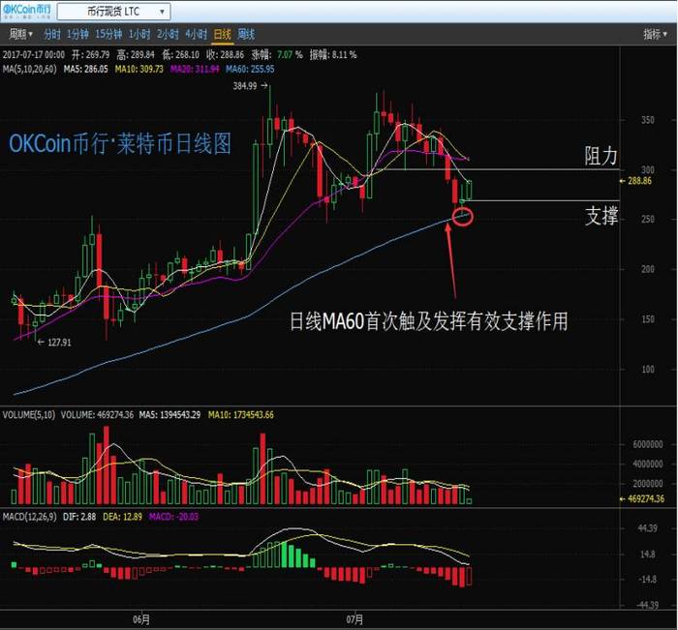The image size is (678, 630).
Task: Click the last volume bar in volume panel
Action: [x=469, y=501]
